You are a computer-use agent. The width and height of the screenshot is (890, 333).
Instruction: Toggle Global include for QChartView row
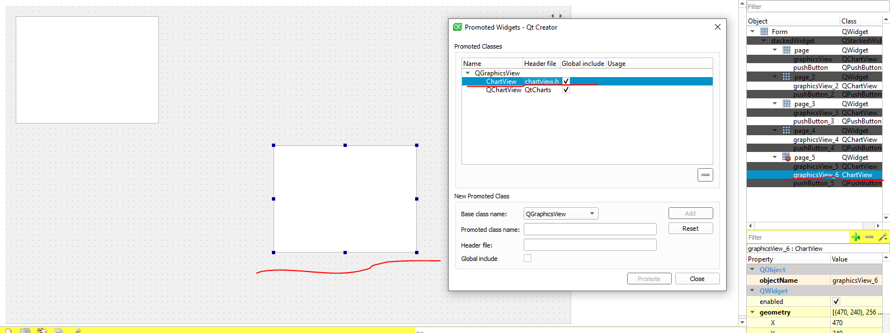point(566,89)
